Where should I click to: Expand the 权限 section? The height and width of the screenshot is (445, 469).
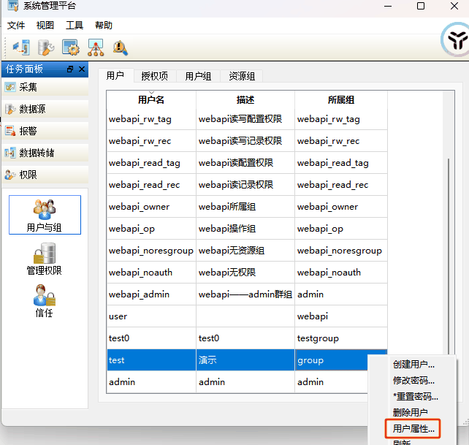[x=45, y=175]
